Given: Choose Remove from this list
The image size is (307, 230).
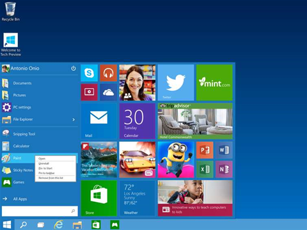Looking at the screenshot, I should (x=56, y=178).
